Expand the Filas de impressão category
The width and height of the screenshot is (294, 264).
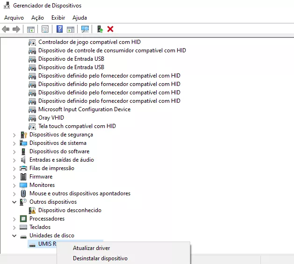pos(14,169)
